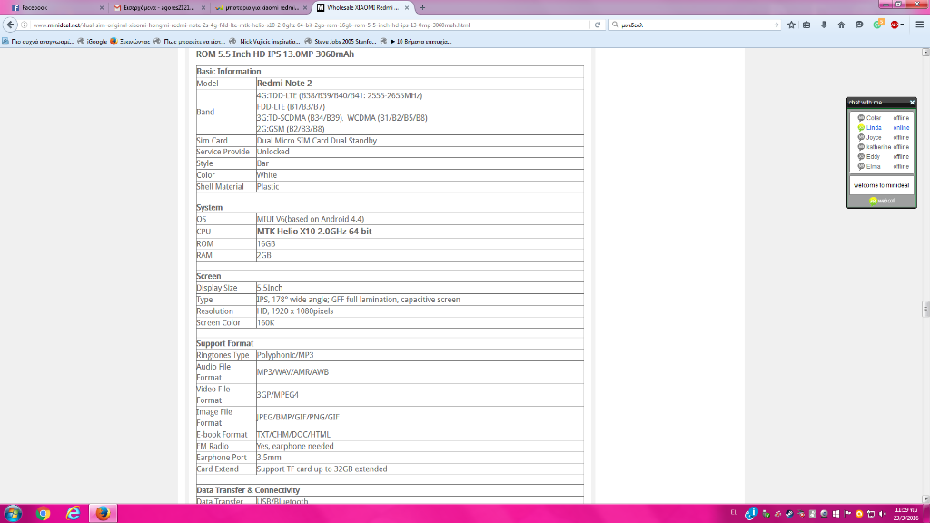The image size is (930, 523).
Task: Click the Firefox taskbar button
Action: (104, 513)
